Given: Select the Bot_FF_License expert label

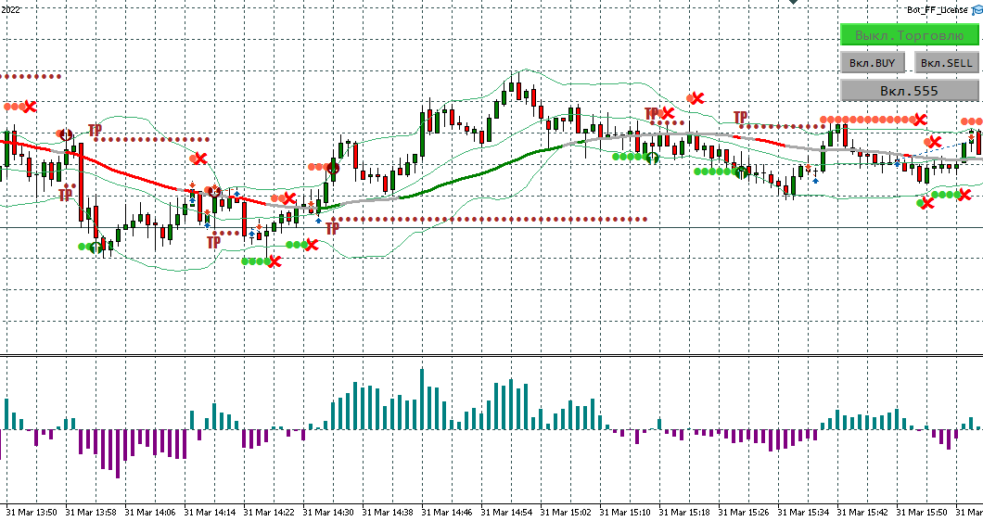Looking at the screenshot, I should (938, 9).
